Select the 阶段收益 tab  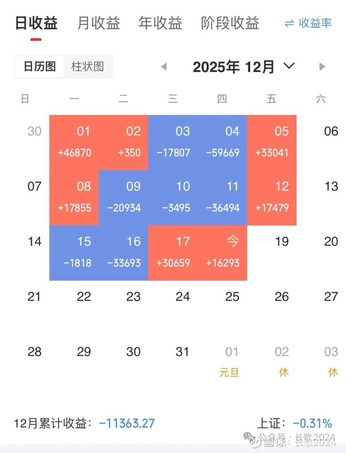pos(230,23)
